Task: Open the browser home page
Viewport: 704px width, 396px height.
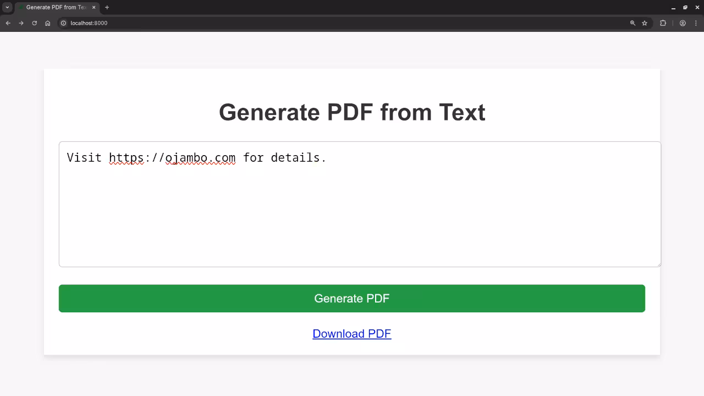Action: 47,23
